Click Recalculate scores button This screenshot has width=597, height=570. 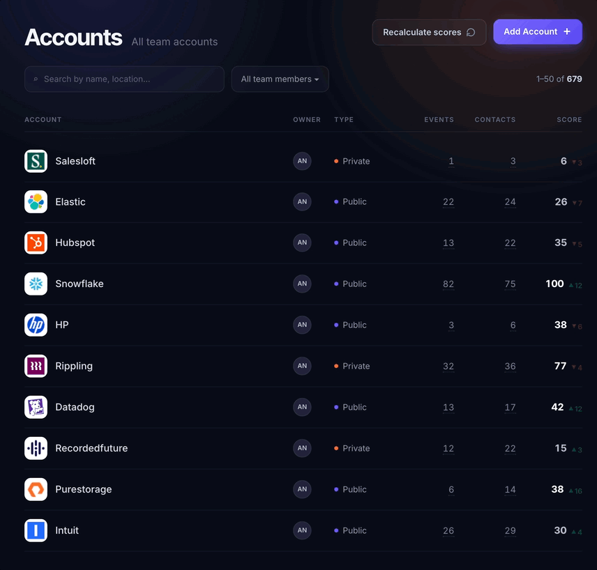point(429,32)
